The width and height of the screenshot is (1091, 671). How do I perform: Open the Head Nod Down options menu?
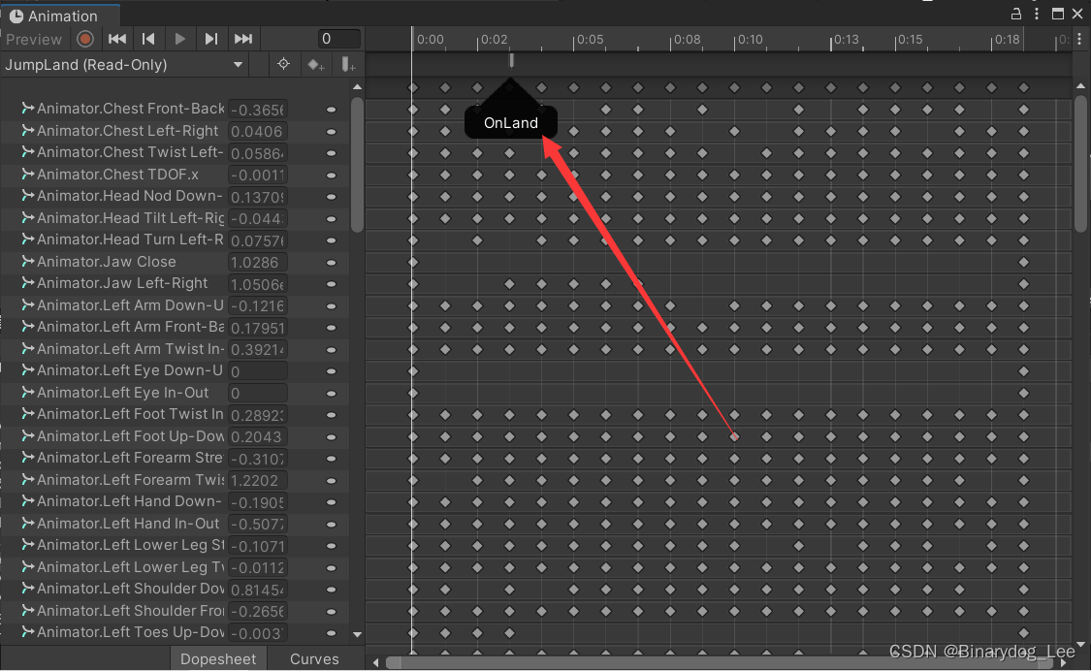click(332, 197)
